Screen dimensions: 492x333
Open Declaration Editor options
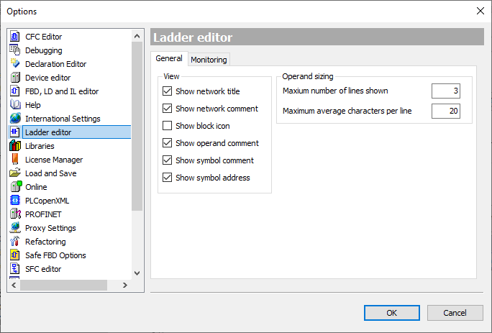(56, 64)
